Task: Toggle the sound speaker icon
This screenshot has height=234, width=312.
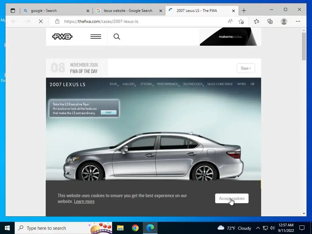Action: [x=252, y=84]
